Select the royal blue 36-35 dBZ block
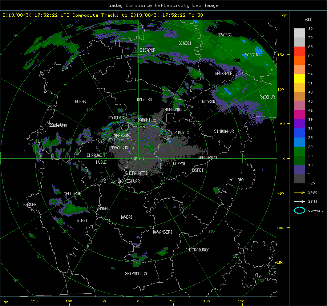This screenshot has width=327, height=306. pos(299,133)
